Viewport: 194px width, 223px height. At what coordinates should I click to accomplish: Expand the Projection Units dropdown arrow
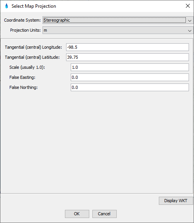[190, 31]
